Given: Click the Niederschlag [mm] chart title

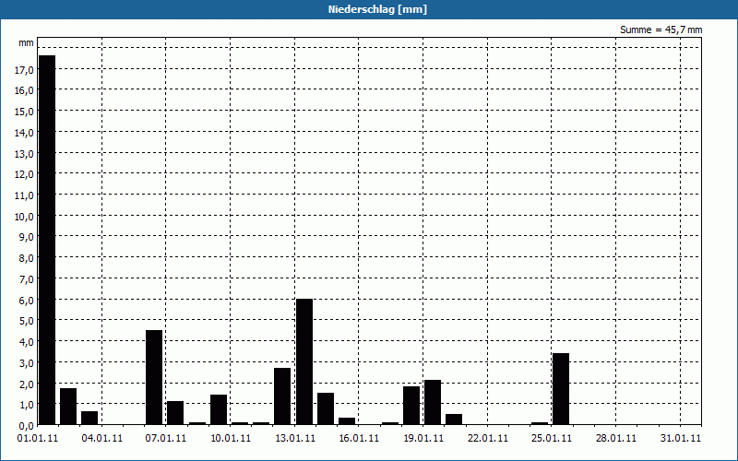Looking at the screenshot, I should click(x=377, y=9).
